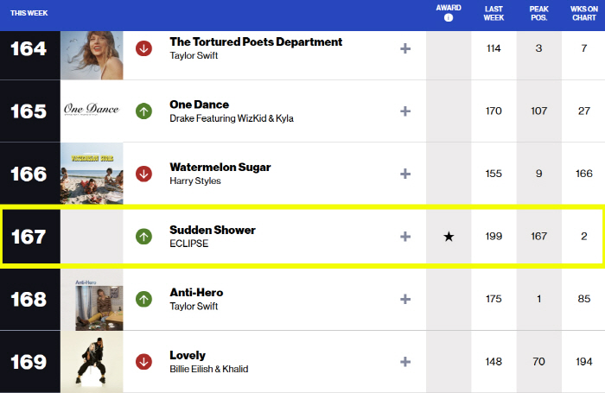The image size is (605, 393).
Task: Open the Watermelon Sugar cover art
Action: [x=92, y=173]
